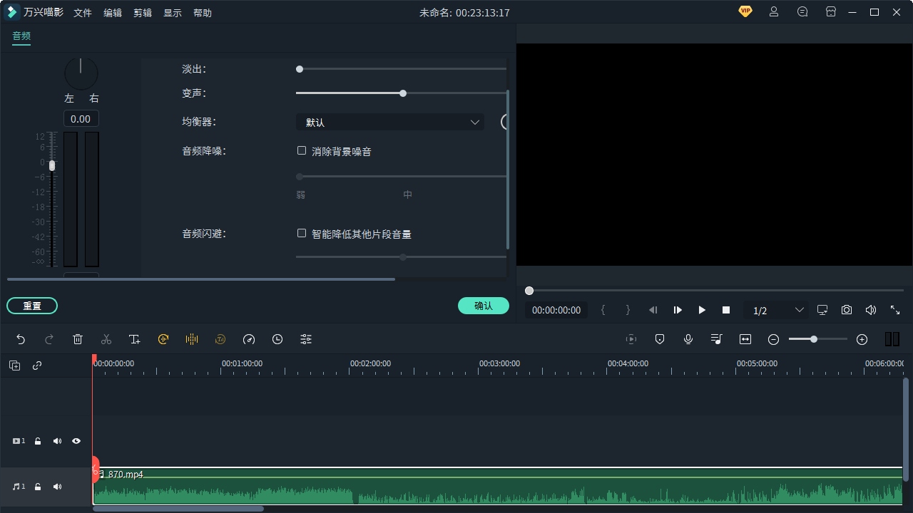Click the 确认 confirm button
Viewport: 913px width, 513px height.
tap(484, 306)
